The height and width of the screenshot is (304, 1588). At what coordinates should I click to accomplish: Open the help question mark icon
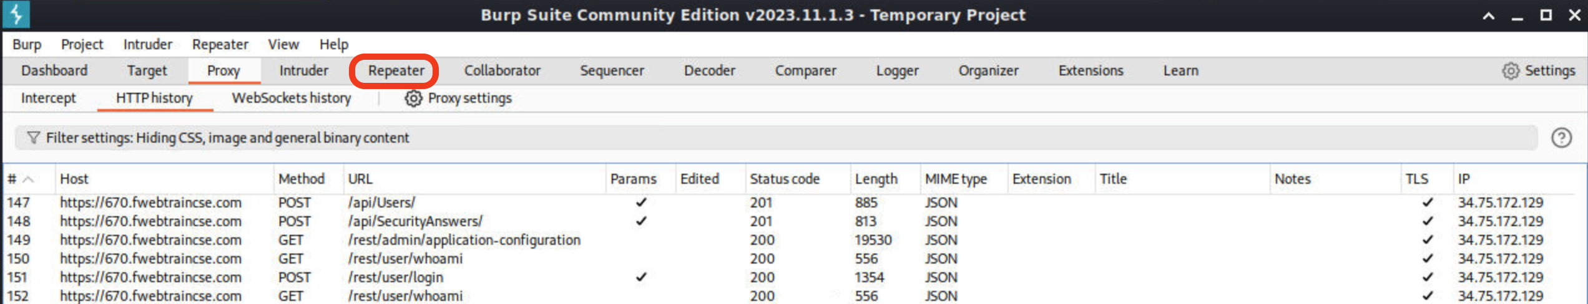click(x=1561, y=138)
